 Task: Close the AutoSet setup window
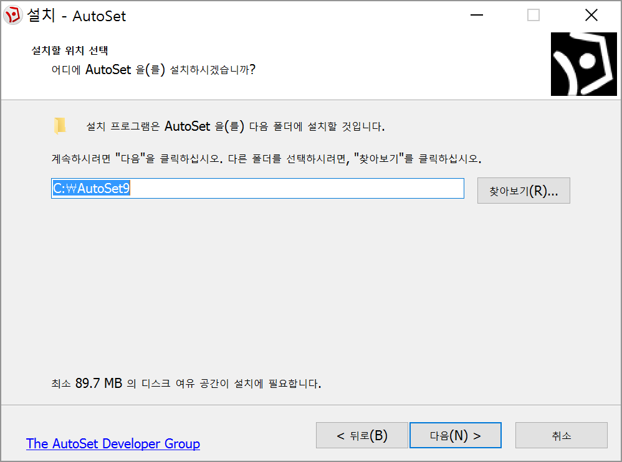(591, 16)
